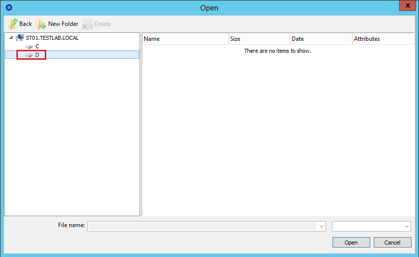
Task: Close the Open dialog window
Action: (408, 5)
